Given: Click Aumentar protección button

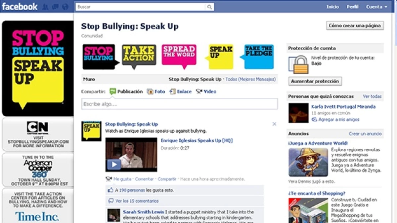Looking at the screenshot, I should coord(315,81).
